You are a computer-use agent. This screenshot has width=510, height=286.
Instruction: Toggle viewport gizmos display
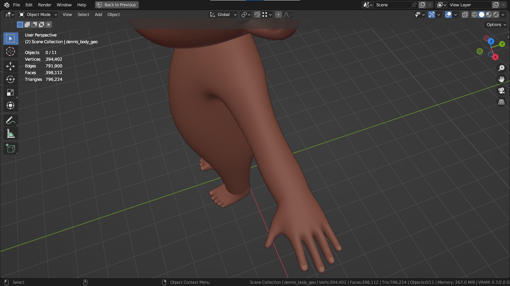[x=432, y=15]
